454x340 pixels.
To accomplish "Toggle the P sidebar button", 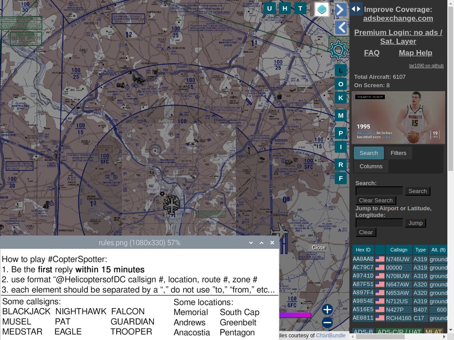I will pos(340,132).
